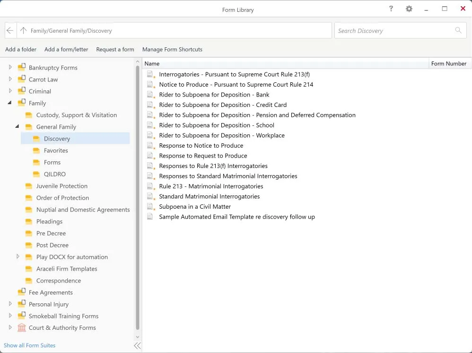Expand Play DOCX for automation node

click(x=18, y=256)
